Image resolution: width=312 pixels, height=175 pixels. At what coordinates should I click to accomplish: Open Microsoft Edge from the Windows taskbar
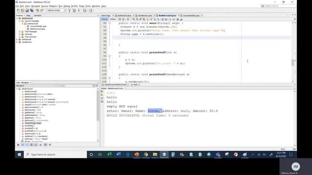click(128, 155)
